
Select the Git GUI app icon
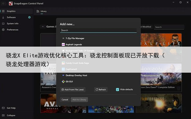coord(63,82)
